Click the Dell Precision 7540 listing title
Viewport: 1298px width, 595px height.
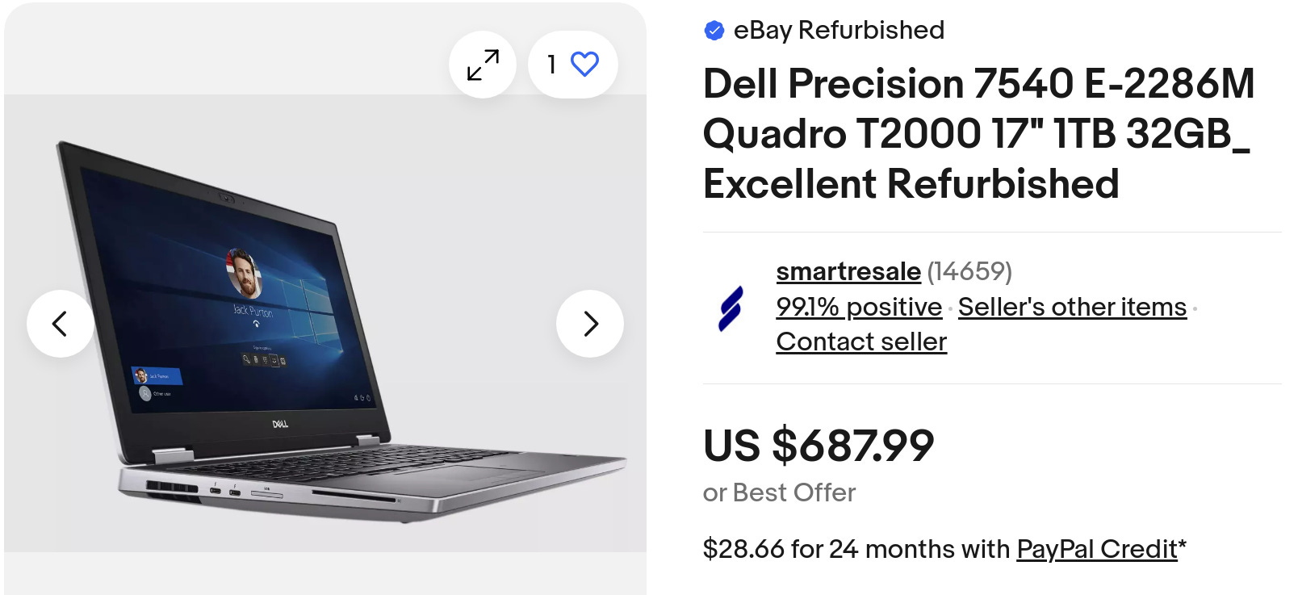978,134
